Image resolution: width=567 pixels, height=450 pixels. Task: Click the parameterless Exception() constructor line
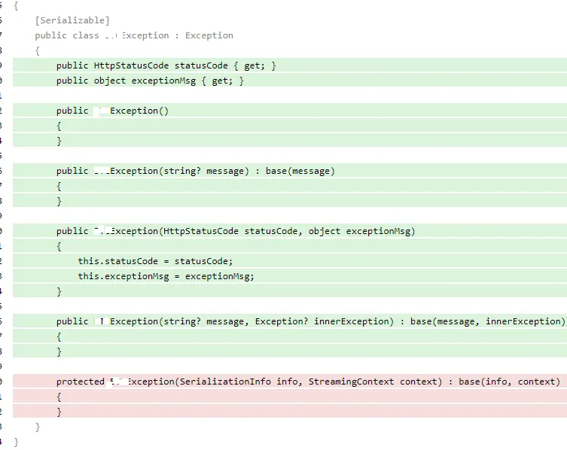(113, 111)
